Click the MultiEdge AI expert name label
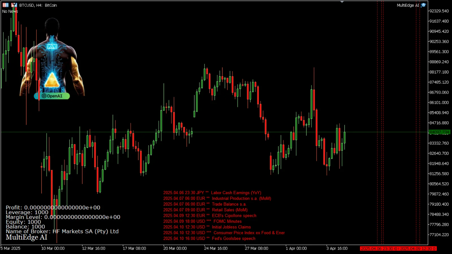The height and width of the screenshot is (254, 452). [x=408, y=5]
